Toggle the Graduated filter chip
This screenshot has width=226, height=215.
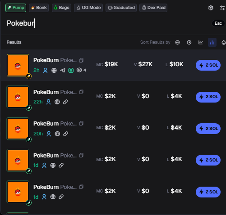(121, 8)
